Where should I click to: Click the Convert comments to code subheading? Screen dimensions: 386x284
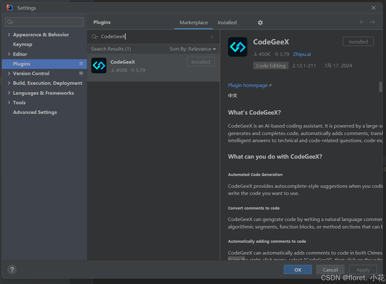click(254, 208)
